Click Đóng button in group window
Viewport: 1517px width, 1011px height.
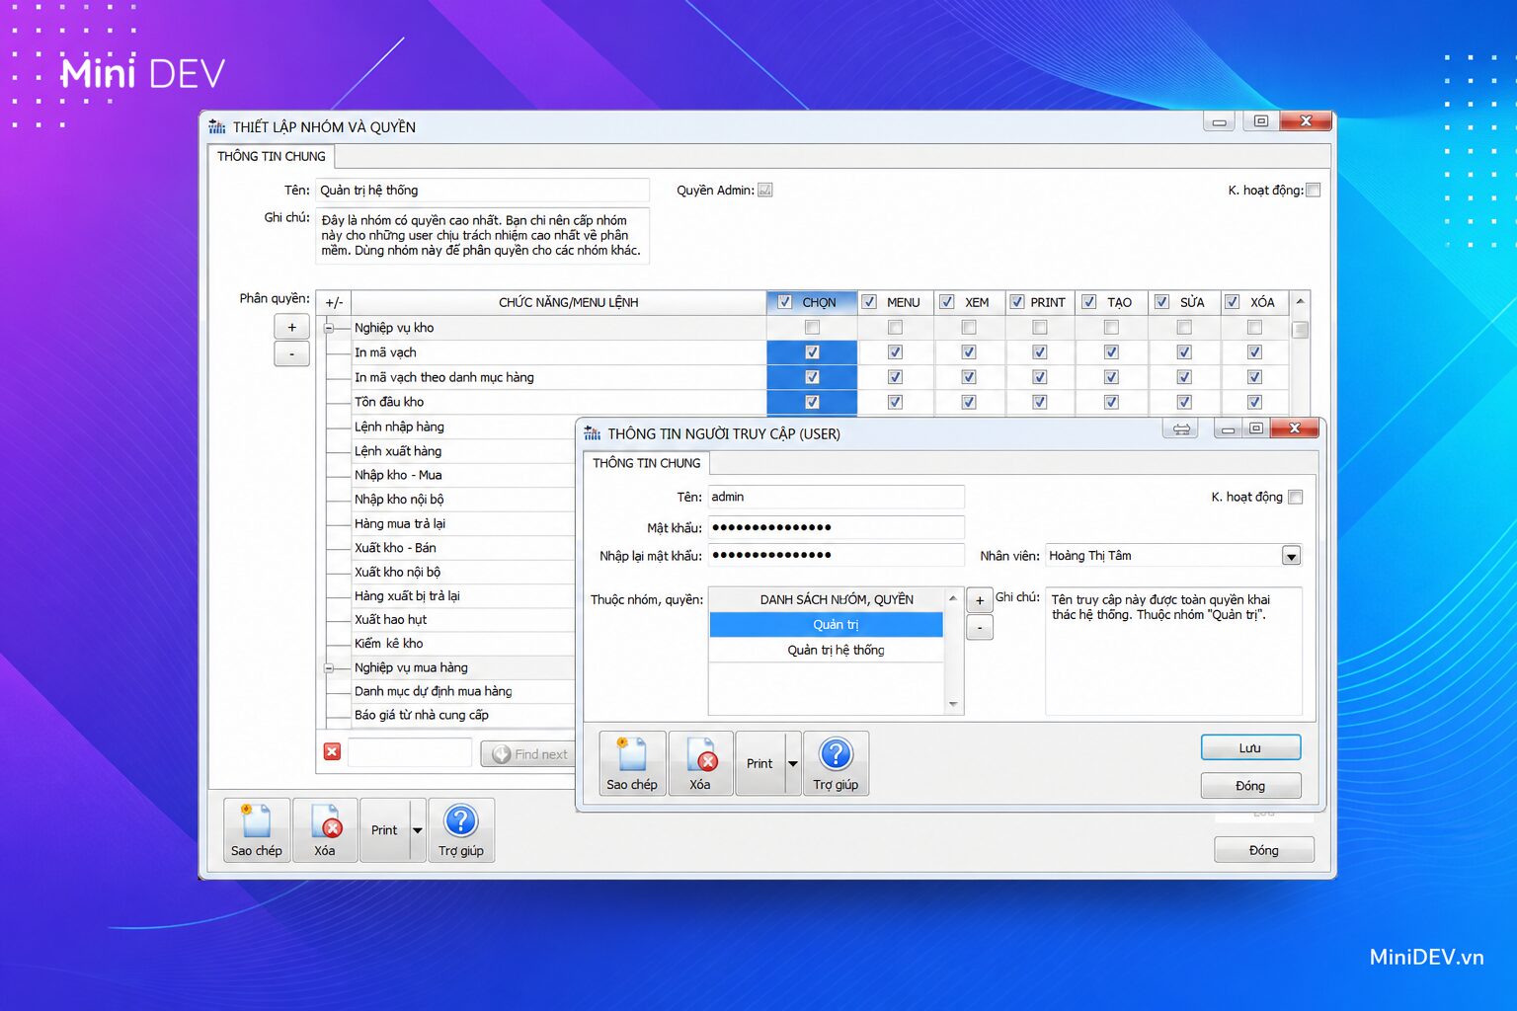[1264, 850]
